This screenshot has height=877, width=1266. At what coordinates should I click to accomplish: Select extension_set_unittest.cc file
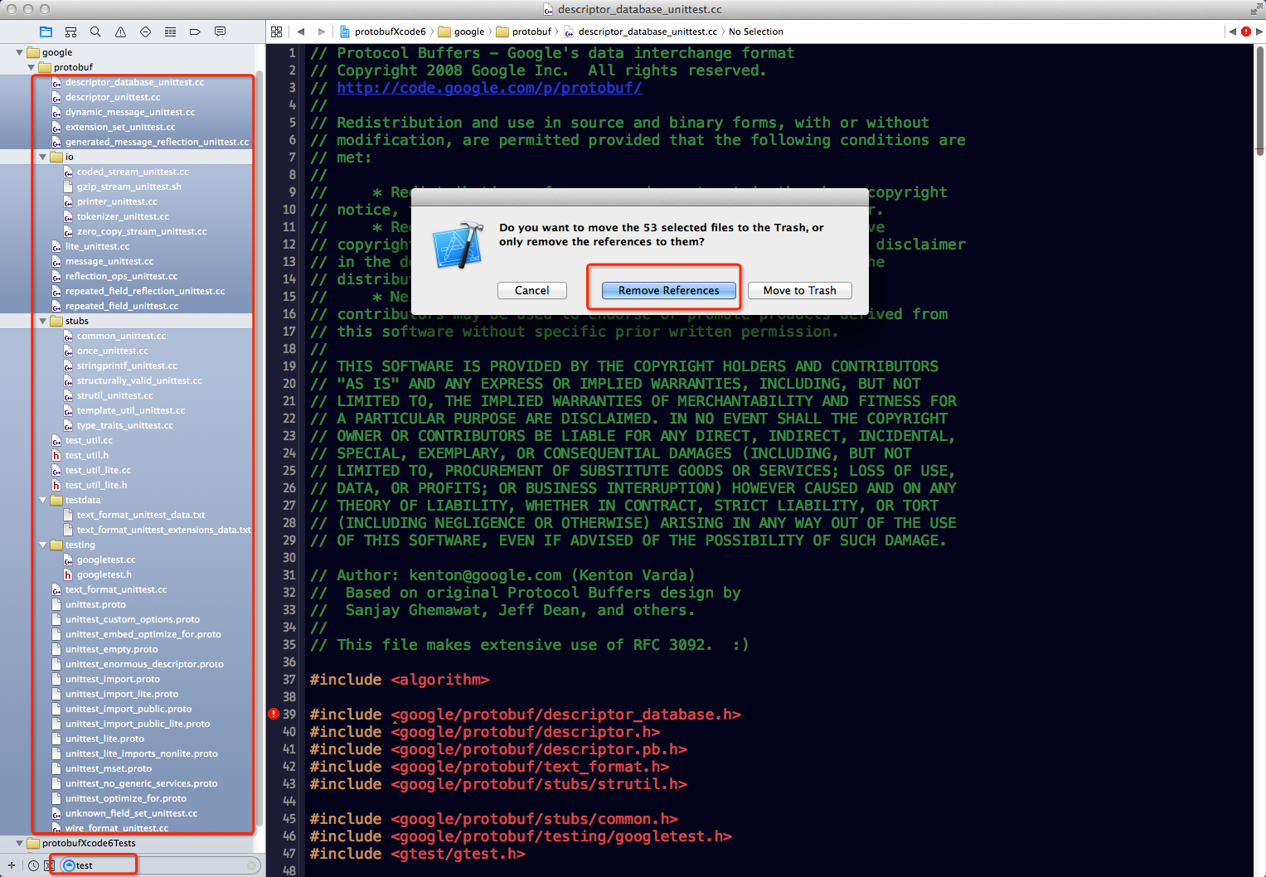click(x=120, y=127)
